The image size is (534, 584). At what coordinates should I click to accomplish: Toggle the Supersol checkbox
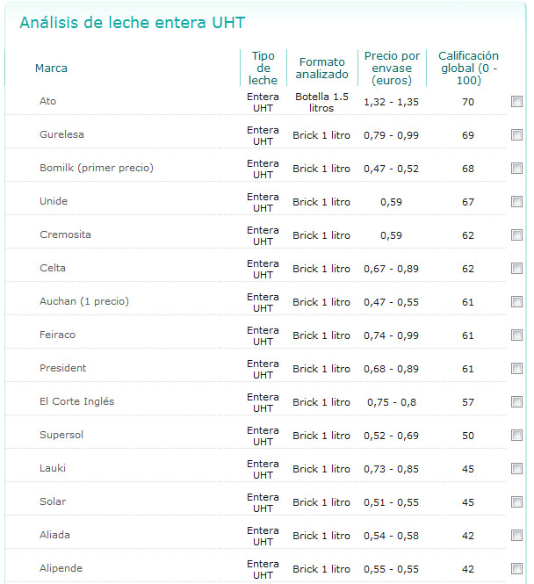click(x=516, y=436)
